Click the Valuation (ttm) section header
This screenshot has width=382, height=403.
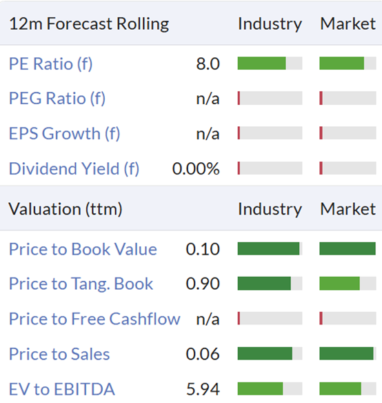[66, 208]
